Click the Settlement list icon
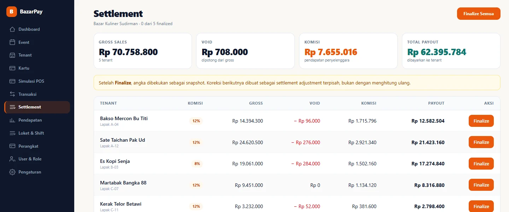Image resolution: width=509 pixels, height=212 pixels. (12, 107)
